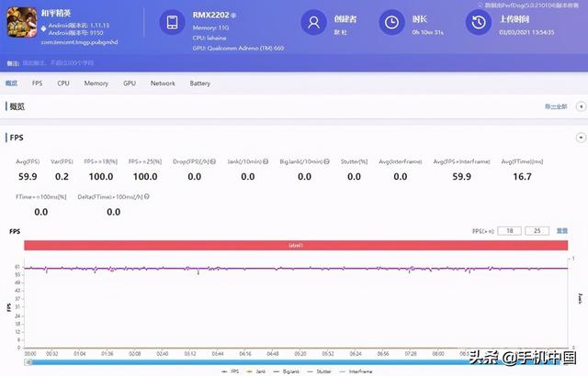Click the blue time range slider bar below the chart
588x376 pixels.
[296, 362]
